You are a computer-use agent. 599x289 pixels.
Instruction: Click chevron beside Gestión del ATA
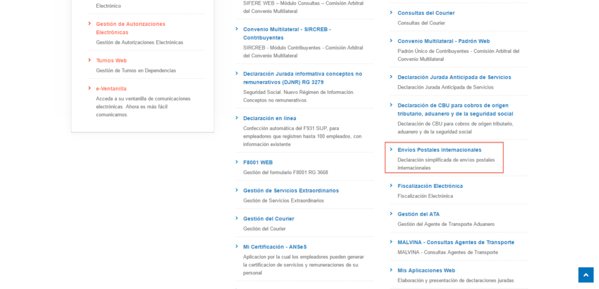pyautogui.click(x=391, y=214)
